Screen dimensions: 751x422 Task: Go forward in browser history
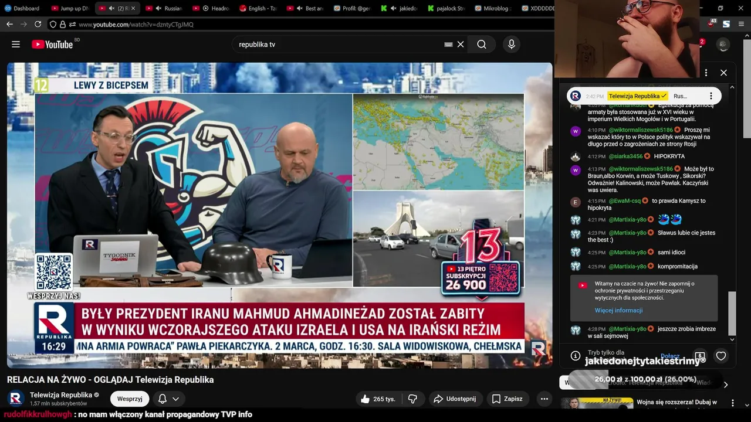(23, 25)
